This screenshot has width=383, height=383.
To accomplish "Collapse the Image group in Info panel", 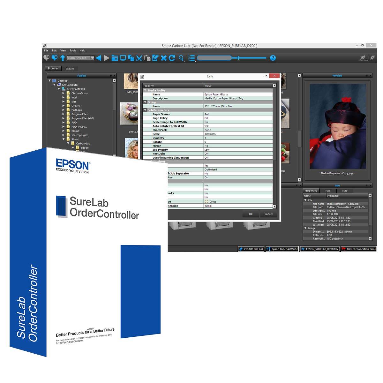I will [305, 228].
